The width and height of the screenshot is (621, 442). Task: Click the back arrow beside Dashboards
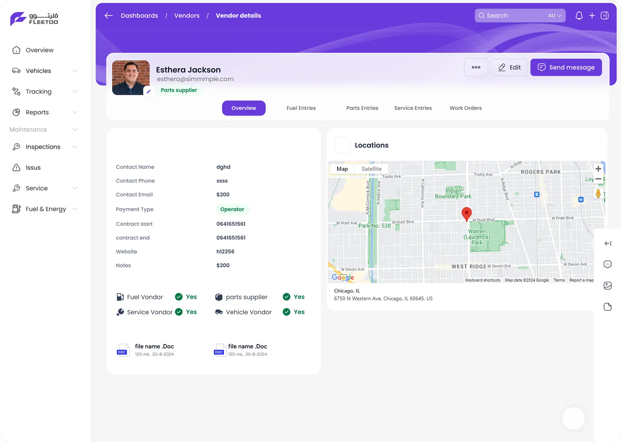click(x=108, y=15)
